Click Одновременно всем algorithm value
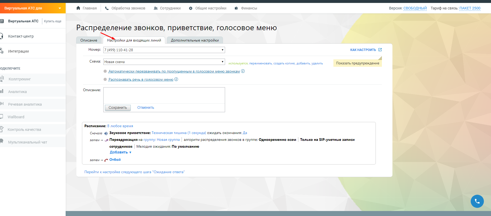 tap(277, 140)
